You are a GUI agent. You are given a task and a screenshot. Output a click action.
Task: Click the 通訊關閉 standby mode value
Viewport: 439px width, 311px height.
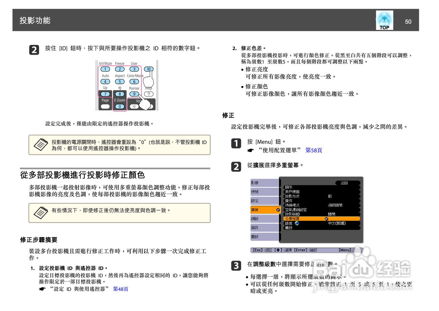tap(335, 205)
